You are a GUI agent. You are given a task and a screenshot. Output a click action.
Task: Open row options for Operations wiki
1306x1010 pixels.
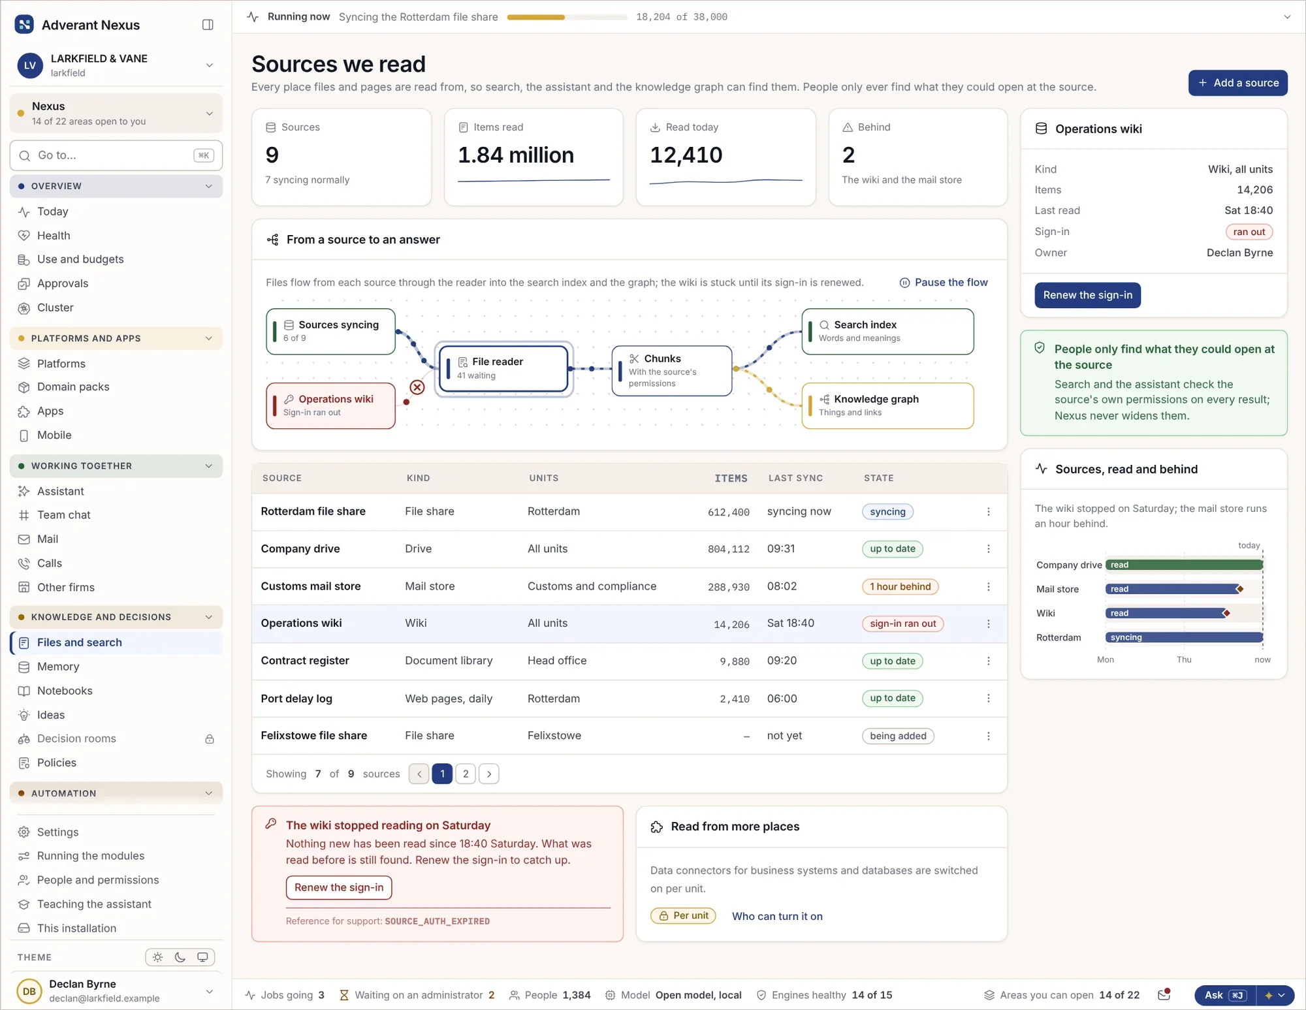pyautogui.click(x=988, y=623)
